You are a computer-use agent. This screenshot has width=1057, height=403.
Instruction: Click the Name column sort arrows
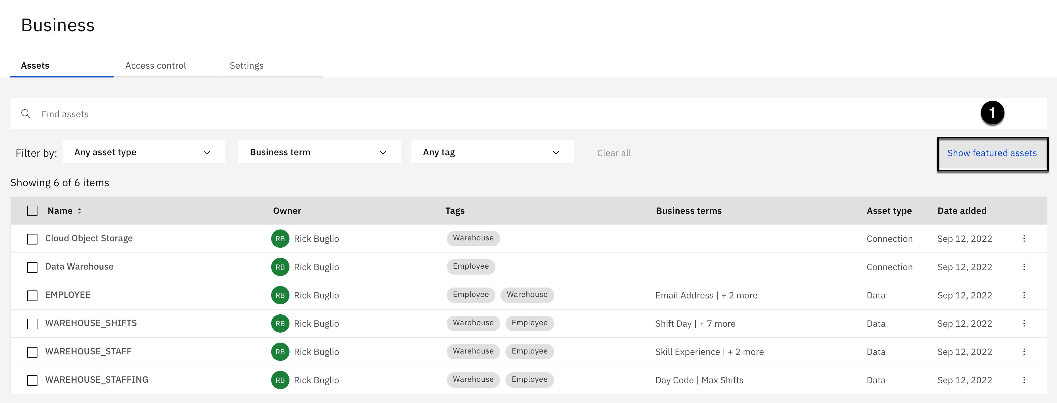coord(80,211)
